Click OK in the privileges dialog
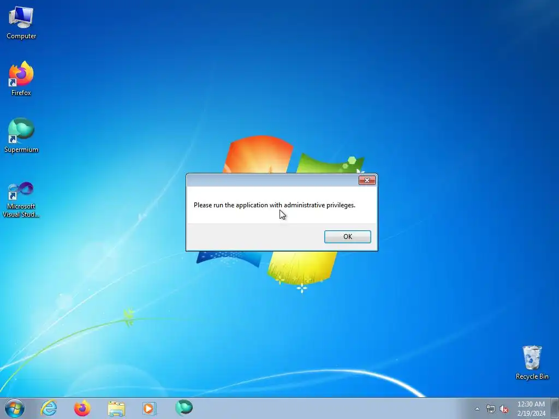Viewport: 559px width, 419px height. click(x=348, y=237)
